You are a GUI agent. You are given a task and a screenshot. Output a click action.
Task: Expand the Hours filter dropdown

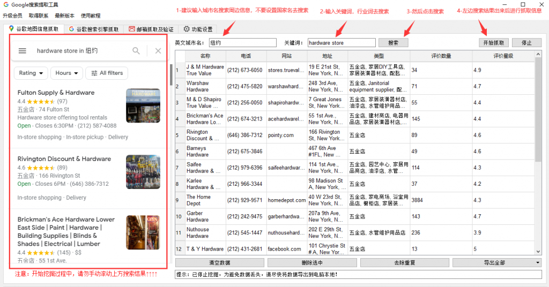(66, 73)
